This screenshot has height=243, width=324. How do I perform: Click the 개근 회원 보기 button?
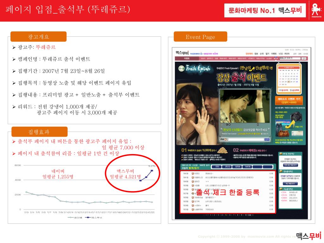coord(290,184)
